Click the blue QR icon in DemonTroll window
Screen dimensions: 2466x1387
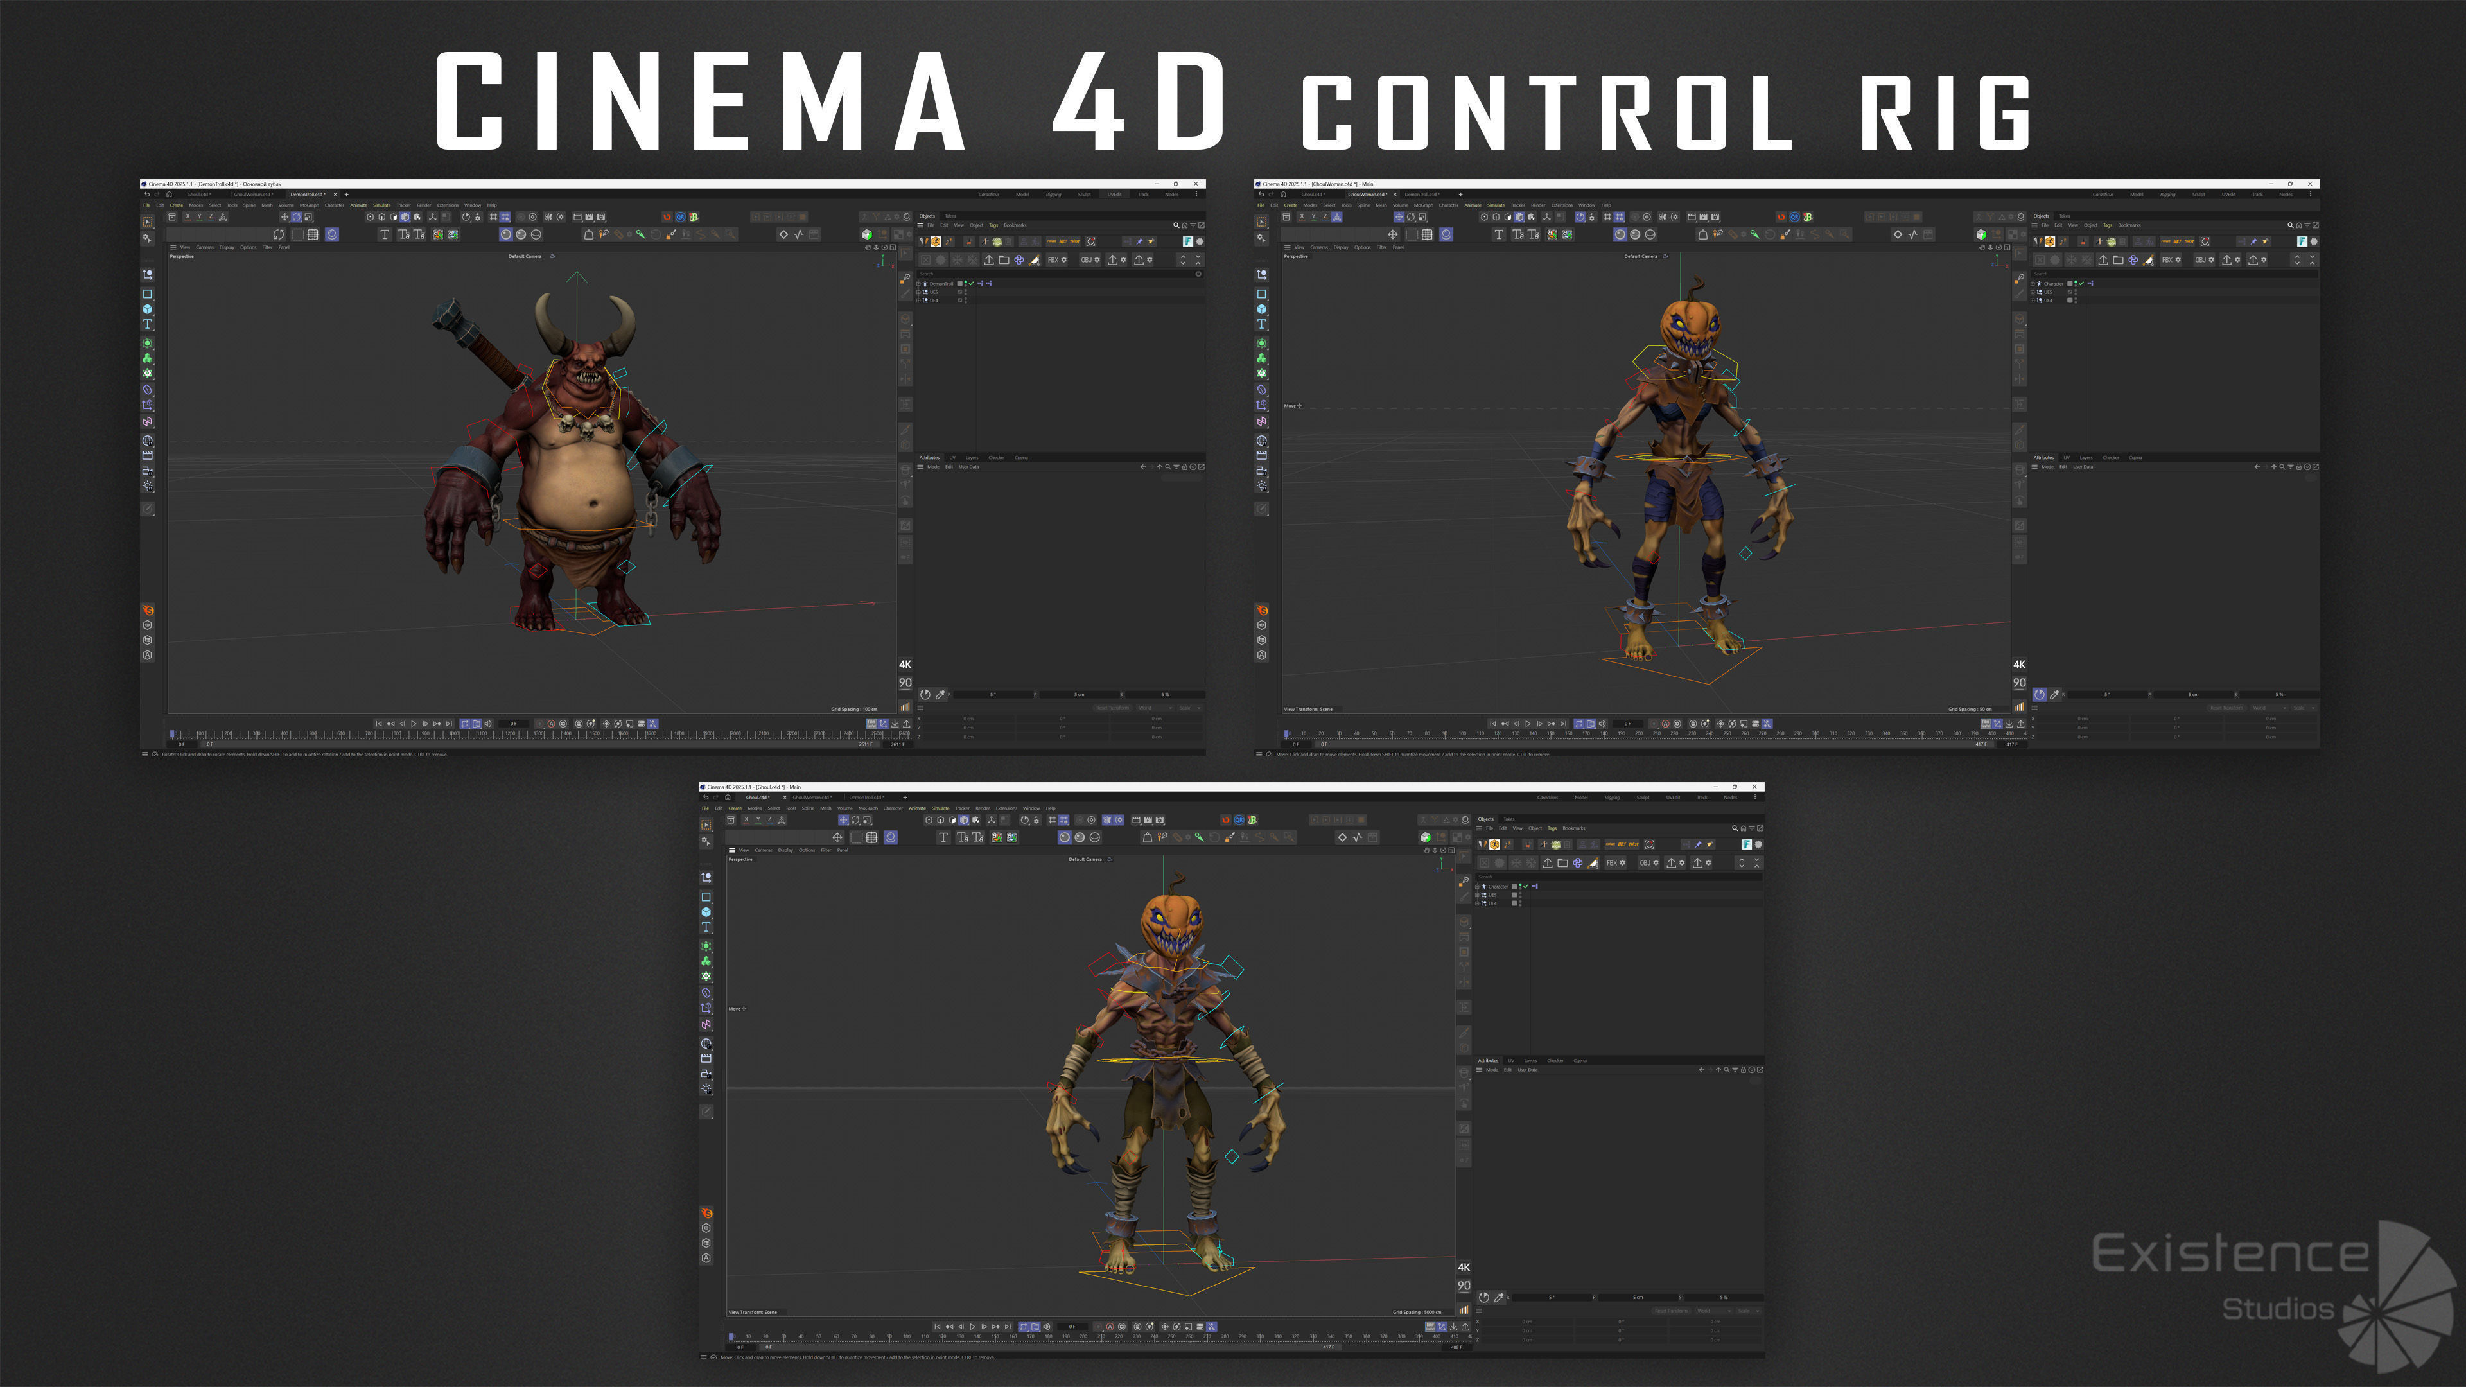681,216
